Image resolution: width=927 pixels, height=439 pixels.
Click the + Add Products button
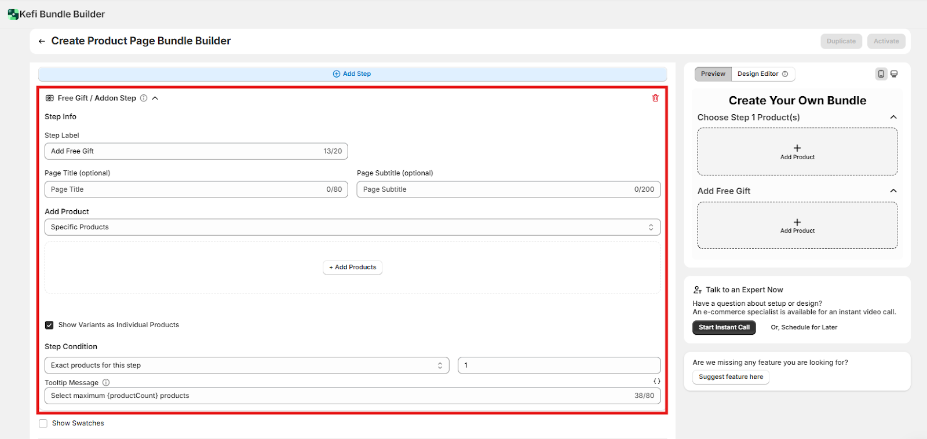352,268
